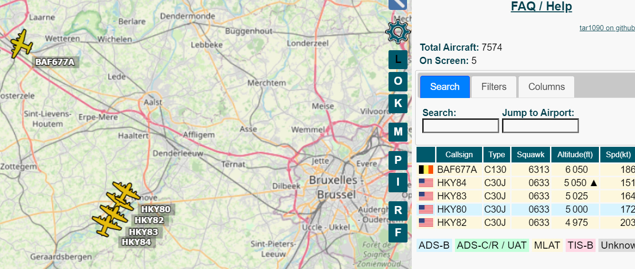Click the Belgian flag in BAF677A row
The width and height of the screenshot is (635, 269).
point(426,170)
